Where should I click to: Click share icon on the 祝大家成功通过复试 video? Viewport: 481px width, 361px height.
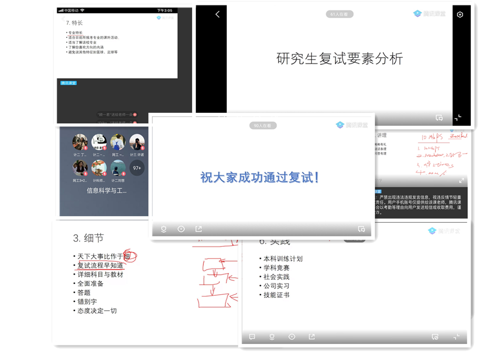199,229
